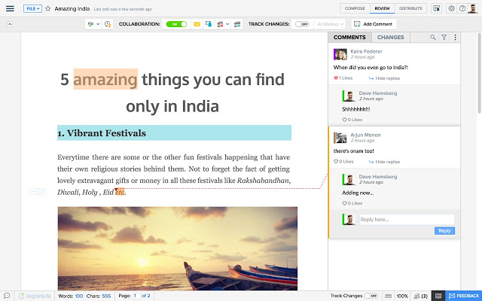The height and width of the screenshot is (301, 482).
Task: Turn off the Collaboration switch
Action: pyautogui.click(x=176, y=24)
